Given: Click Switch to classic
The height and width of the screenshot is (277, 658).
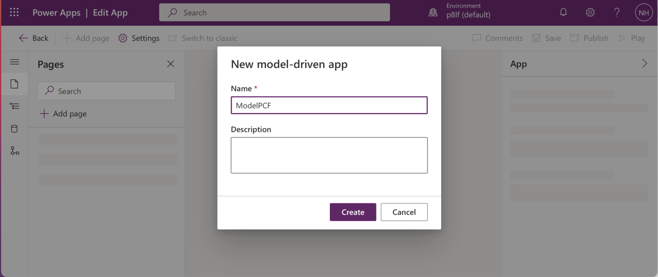Looking at the screenshot, I should click(203, 38).
